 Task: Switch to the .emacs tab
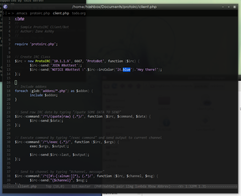coord(21,13)
